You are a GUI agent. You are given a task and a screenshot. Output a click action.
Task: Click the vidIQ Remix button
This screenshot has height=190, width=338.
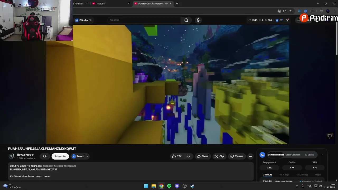(x=78, y=156)
